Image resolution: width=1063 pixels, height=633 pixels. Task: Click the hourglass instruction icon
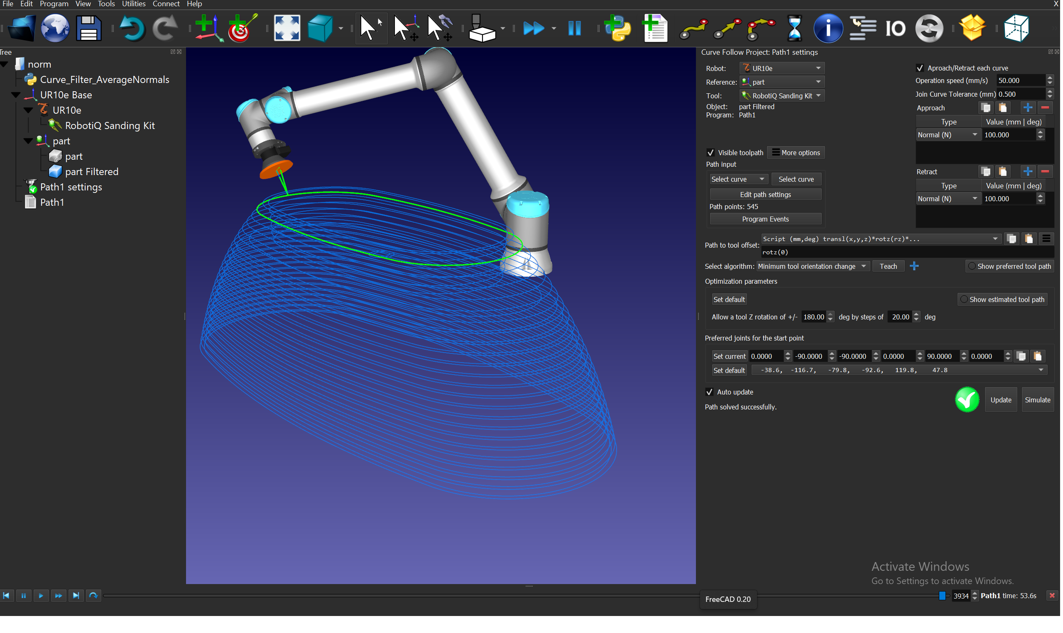794,28
